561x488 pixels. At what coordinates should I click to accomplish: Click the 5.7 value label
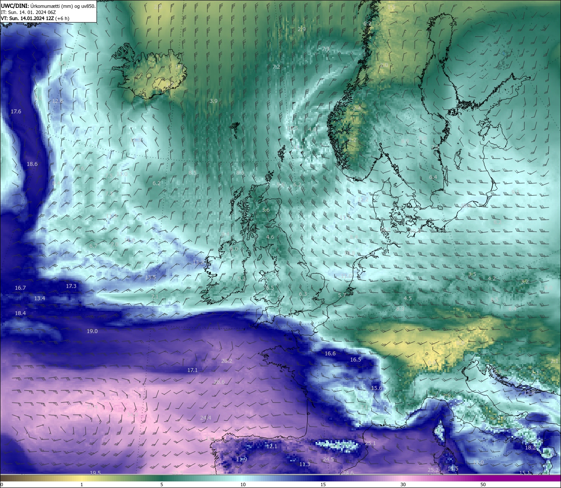pyautogui.click(x=342, y=296)
